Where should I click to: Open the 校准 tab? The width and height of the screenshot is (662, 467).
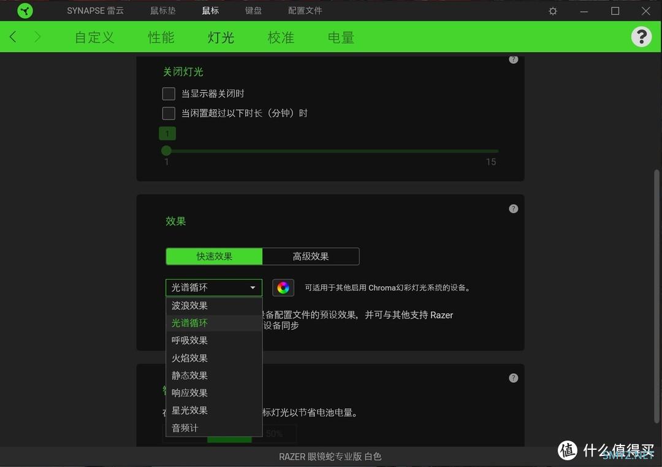(281, 37)
